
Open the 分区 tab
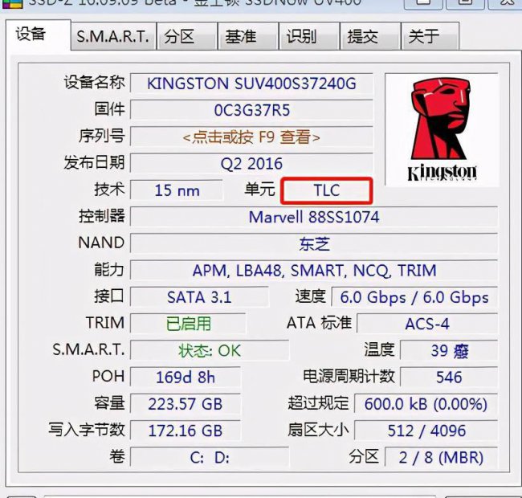tap(187, 36)
